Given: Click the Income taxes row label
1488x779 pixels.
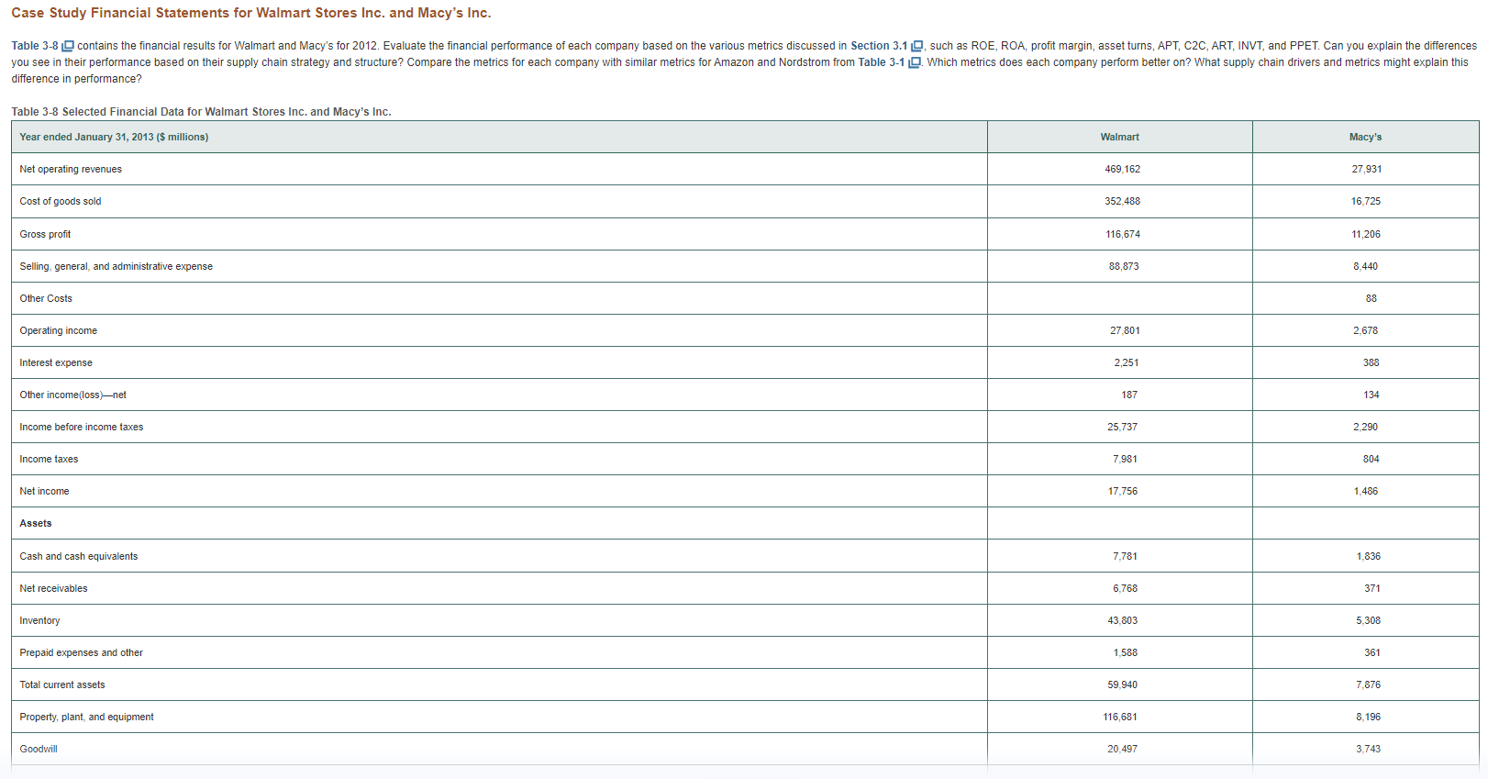Looking at the screenshot, I should pos(49,459).
